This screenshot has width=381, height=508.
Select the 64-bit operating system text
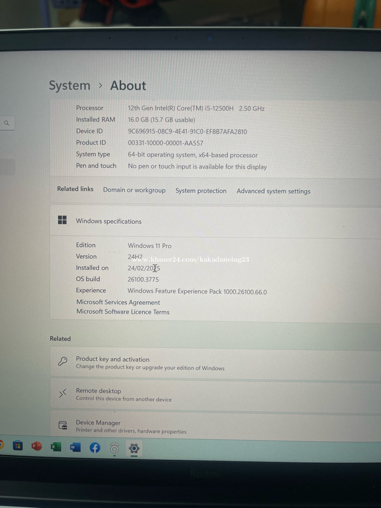[193, 155]
